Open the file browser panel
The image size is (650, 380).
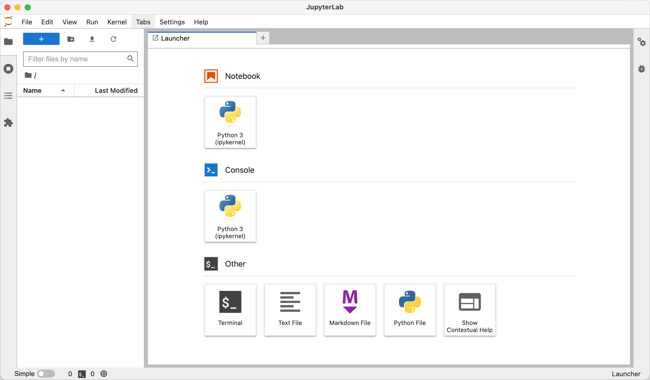9,42
